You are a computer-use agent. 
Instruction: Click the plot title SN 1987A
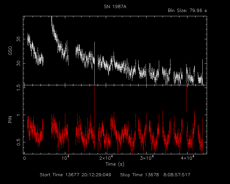(x=115, y=7)
